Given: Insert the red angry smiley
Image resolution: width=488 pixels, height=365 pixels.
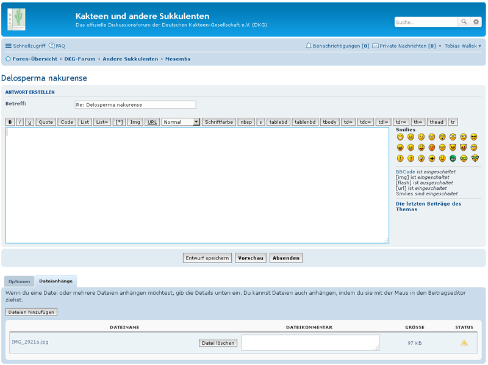Looking at the screenshot, I should point(432,148).
